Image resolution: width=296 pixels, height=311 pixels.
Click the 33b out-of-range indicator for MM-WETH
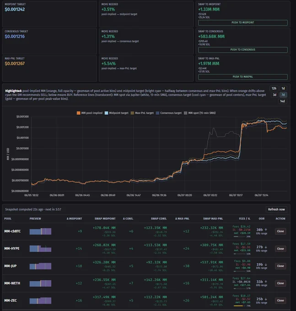click(x=262, y=282)
